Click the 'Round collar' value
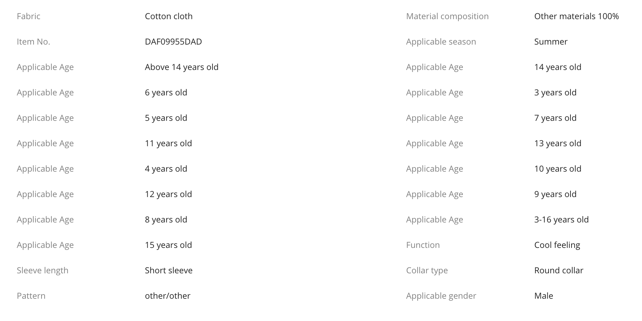 (558, 271)
